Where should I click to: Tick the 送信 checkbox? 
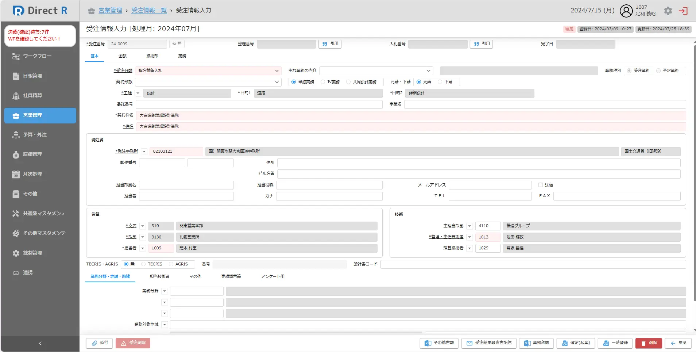(541, 185)
